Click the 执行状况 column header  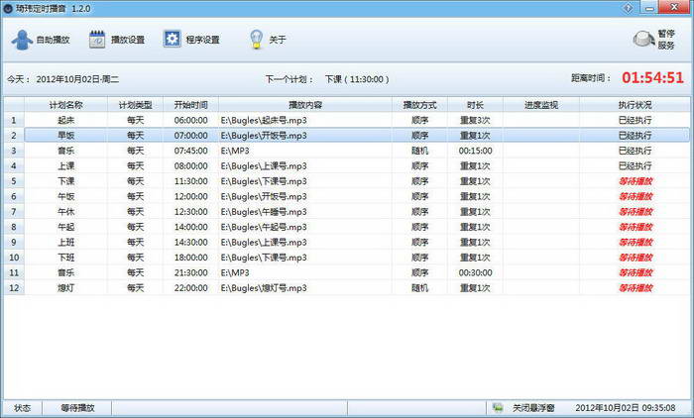(635, 105)
